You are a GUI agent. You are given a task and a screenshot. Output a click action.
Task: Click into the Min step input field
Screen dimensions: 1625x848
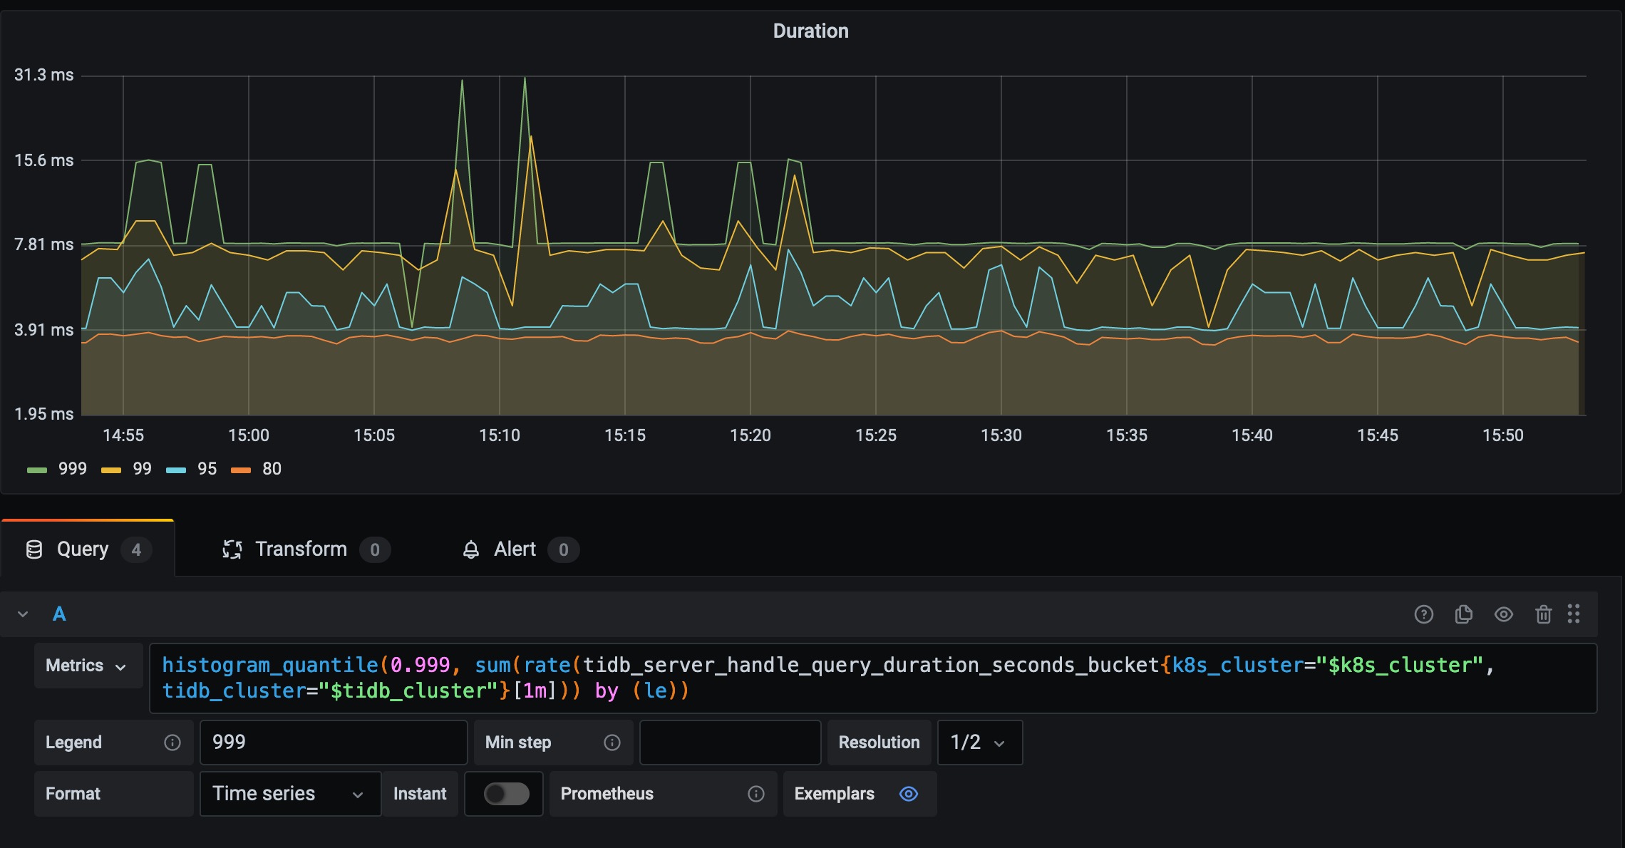(x=730, y=743)
